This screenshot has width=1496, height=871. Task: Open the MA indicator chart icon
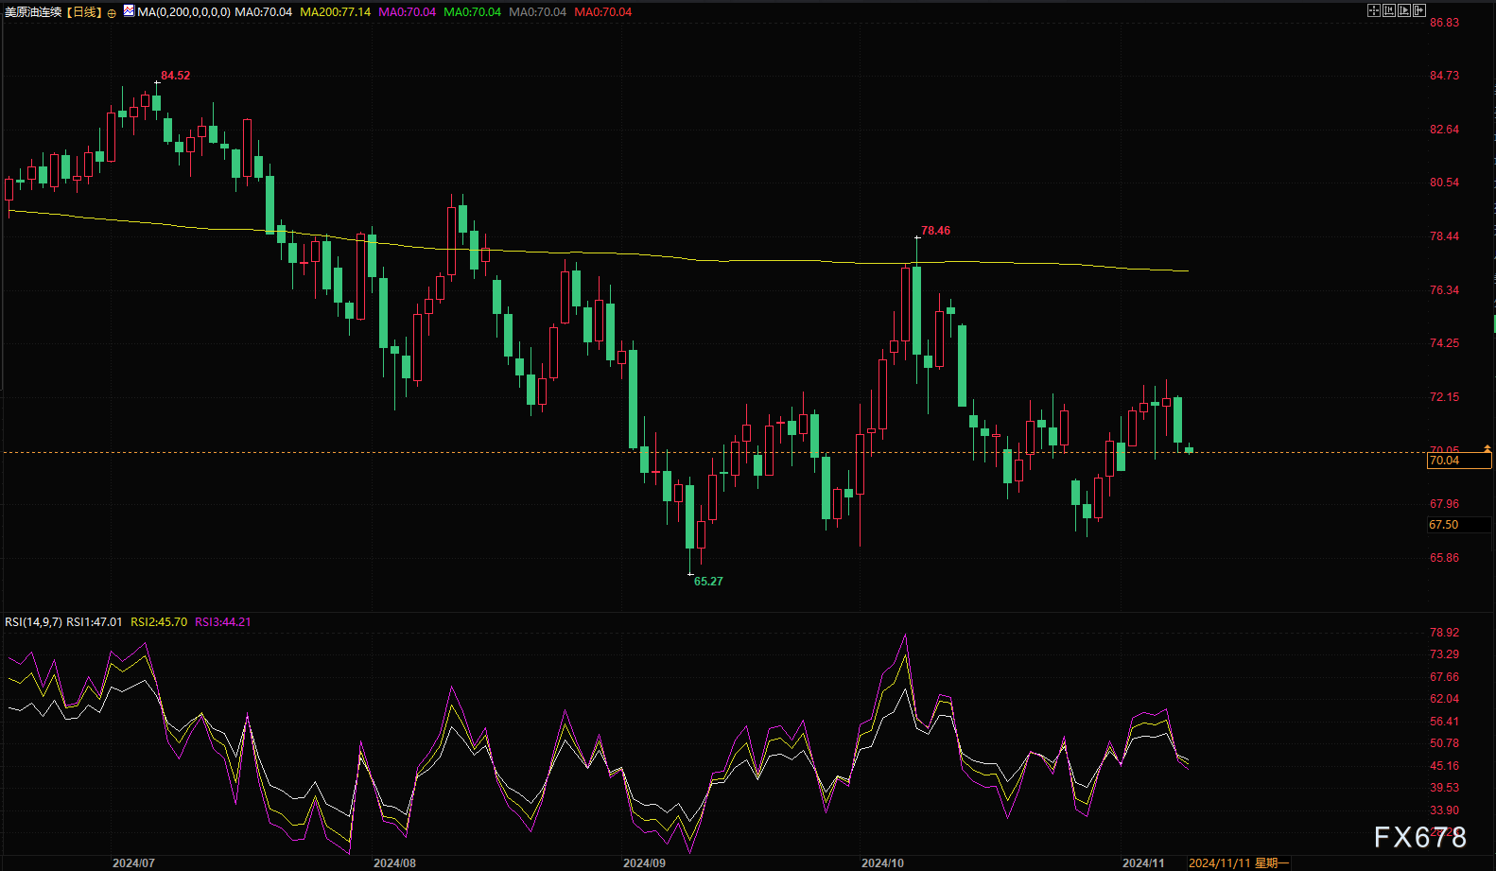(129, 11)
